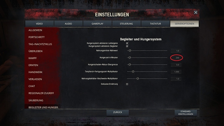Open the Steuerung tab
Screen dimensions: 224x126
click(126, 24)
